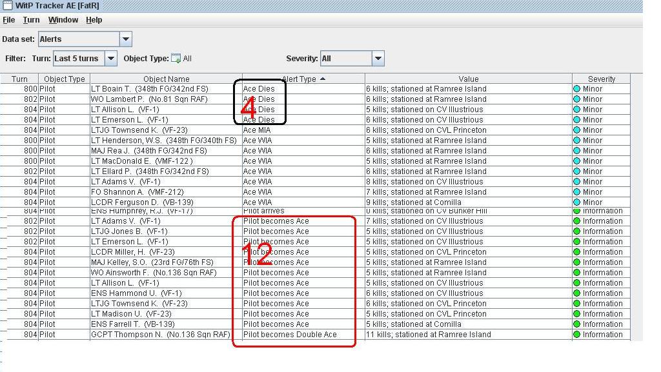Viewport: 661px width, 372px height.
Task: Click 8 kills; stationed on CV Illustrious
Action: pos(425,182)
